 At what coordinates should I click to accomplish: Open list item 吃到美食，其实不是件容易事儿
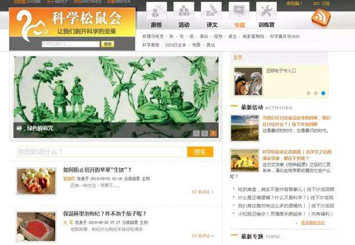point(286,190)
